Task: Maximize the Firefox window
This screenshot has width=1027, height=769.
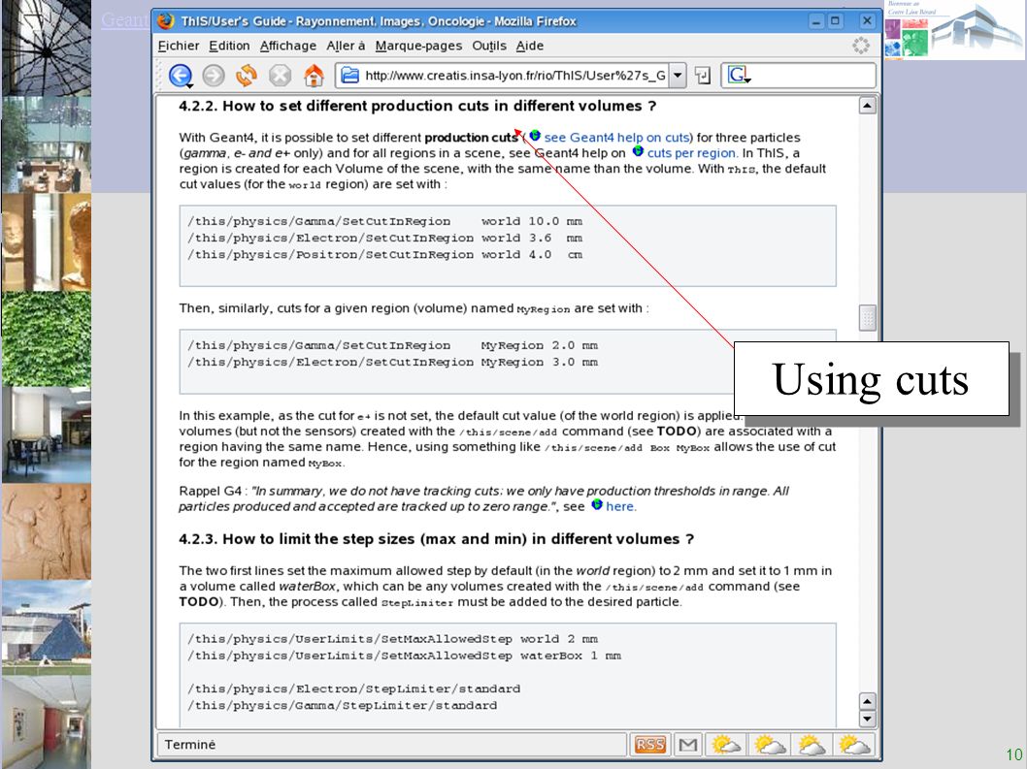Action: 835,21
